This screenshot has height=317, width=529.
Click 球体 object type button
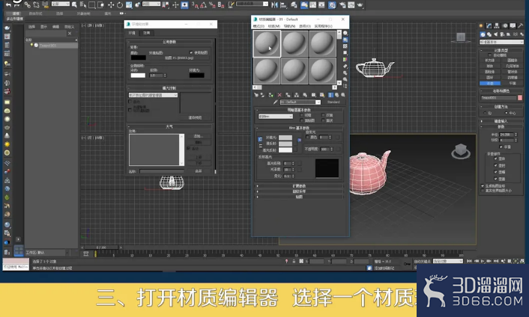(x=489, y=66)
